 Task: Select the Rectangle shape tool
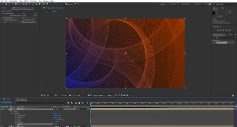coord(23,4)
